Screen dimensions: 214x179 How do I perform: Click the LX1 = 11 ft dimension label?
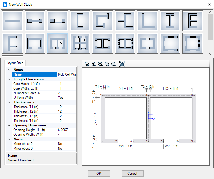[125, 89]
